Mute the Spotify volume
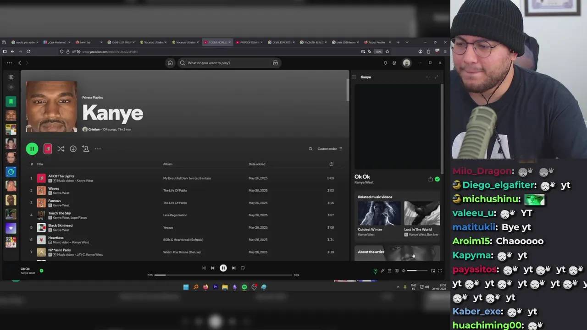This screenshot has width=587, height=330. pyautogui.click(x=404, y=271)
